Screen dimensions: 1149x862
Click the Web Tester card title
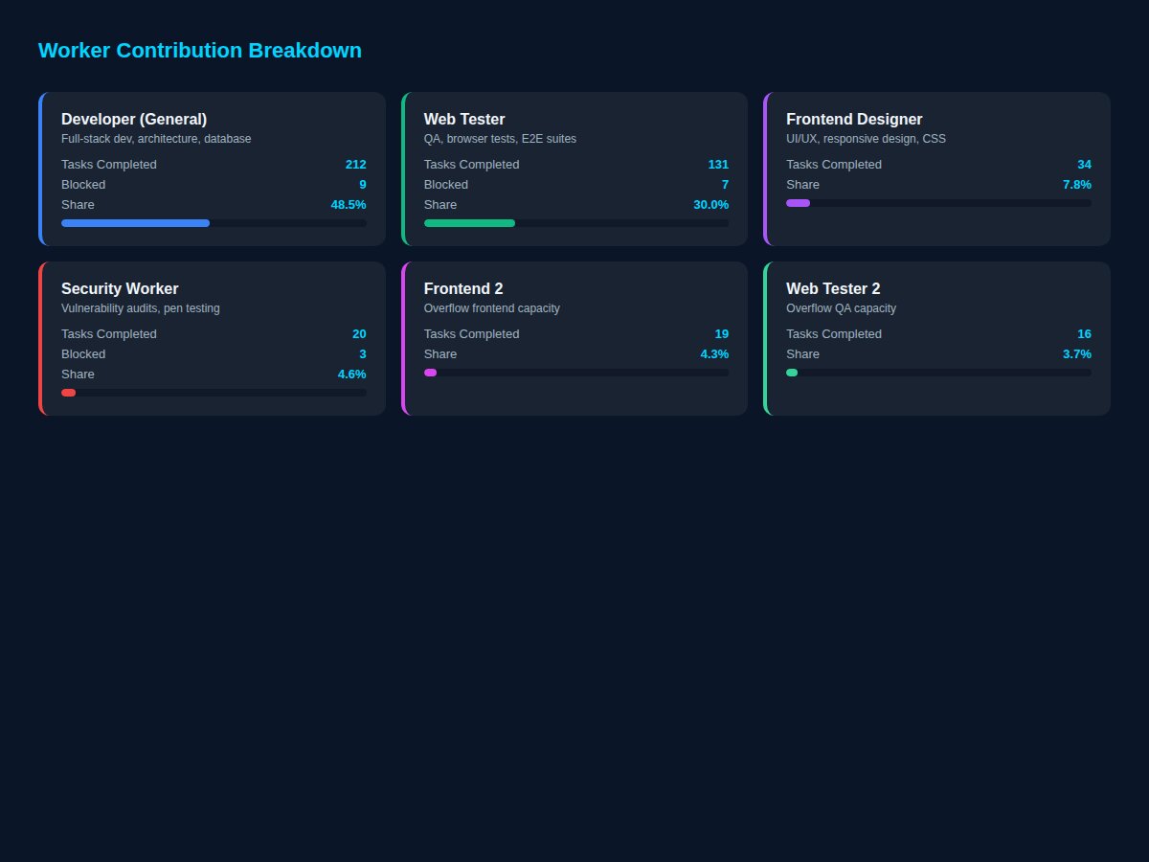[463, 119]
